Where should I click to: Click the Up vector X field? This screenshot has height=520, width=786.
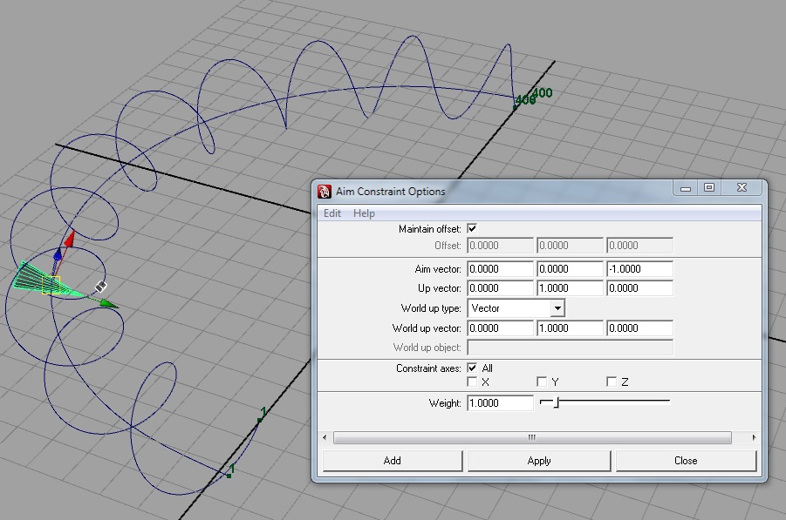click(500, 288)
